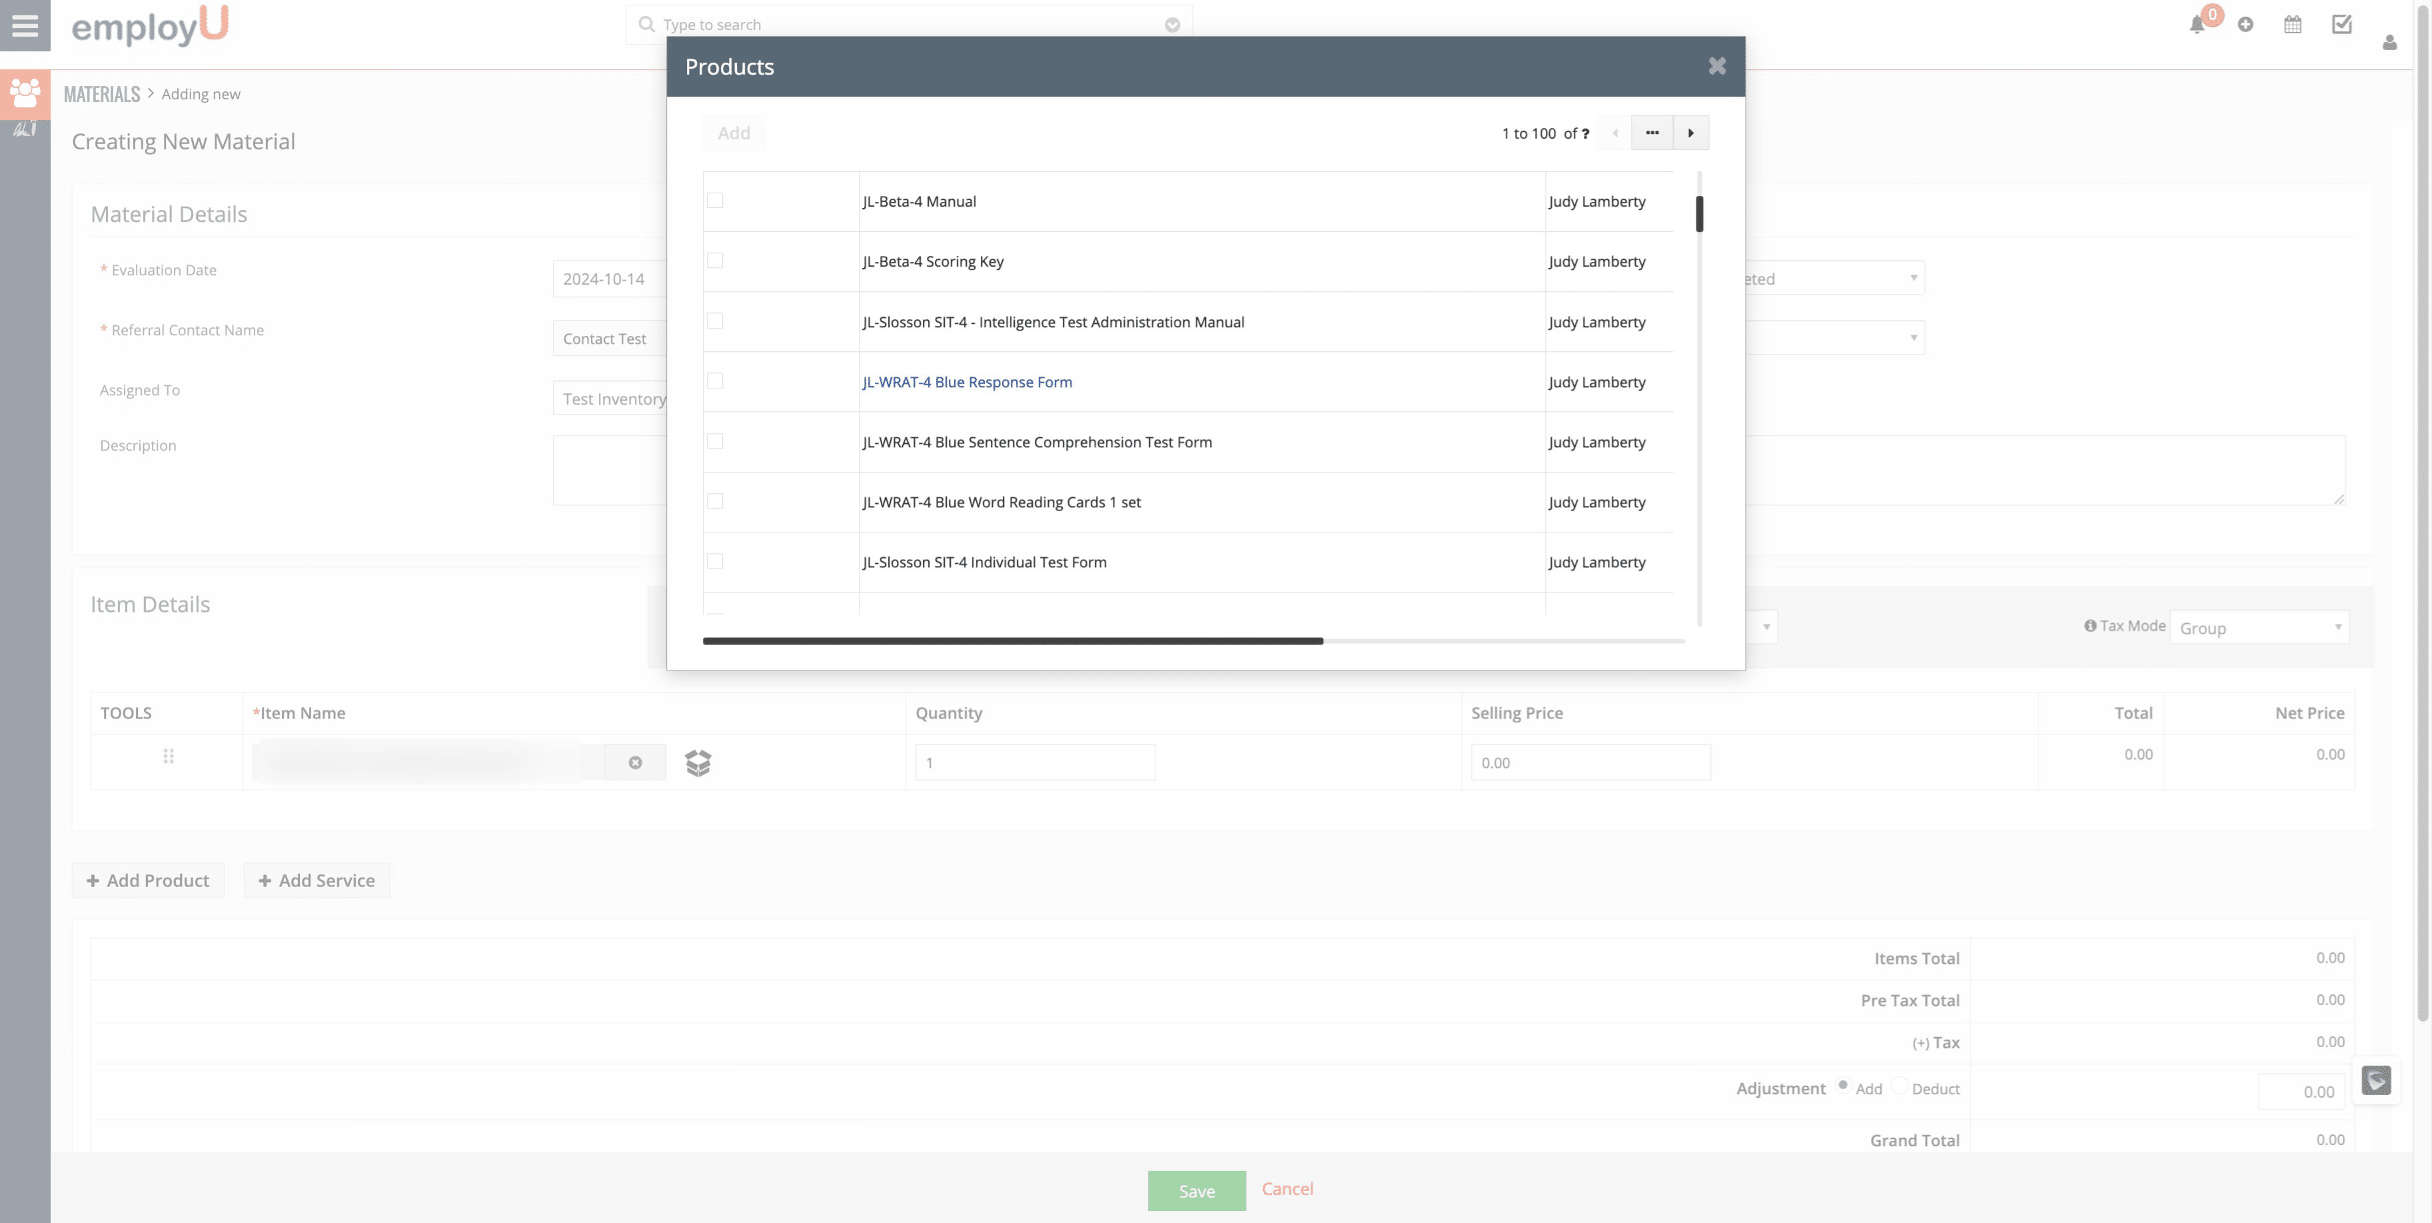Screen dimensions: 2432x1223
Task: Click the product lookup box icon
Action: 698,762
